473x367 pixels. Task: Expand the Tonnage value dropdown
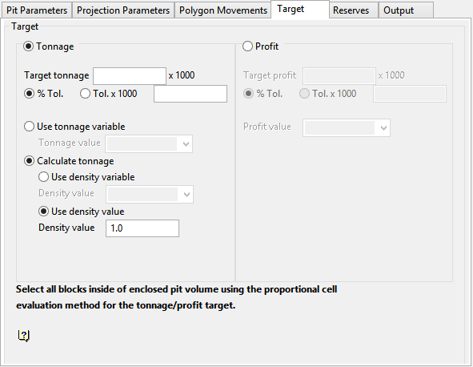tap(149, 143)
